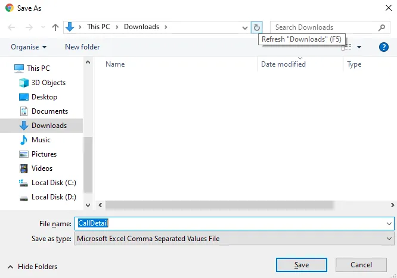Click the Documents page icon
The image size is (397, 278).
pos(24,111)
